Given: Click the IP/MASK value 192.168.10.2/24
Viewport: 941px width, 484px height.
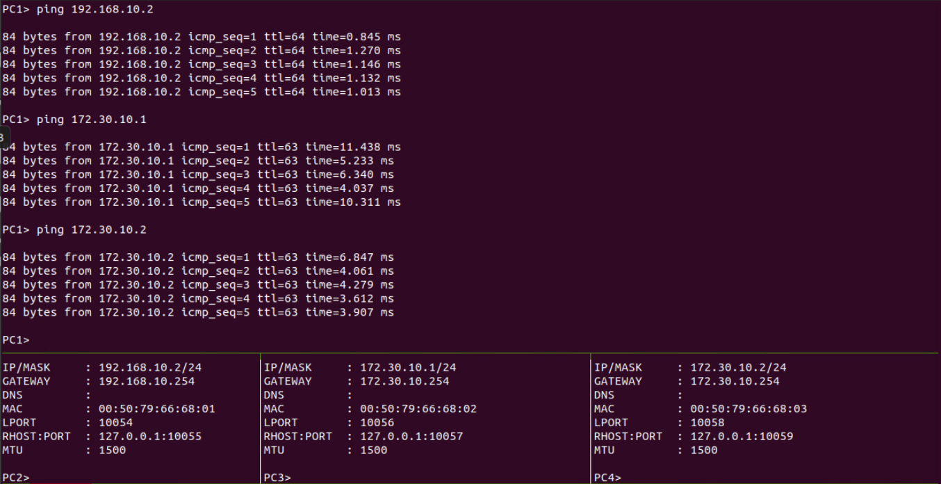Looking at the screenshot, I should [150, 367].
